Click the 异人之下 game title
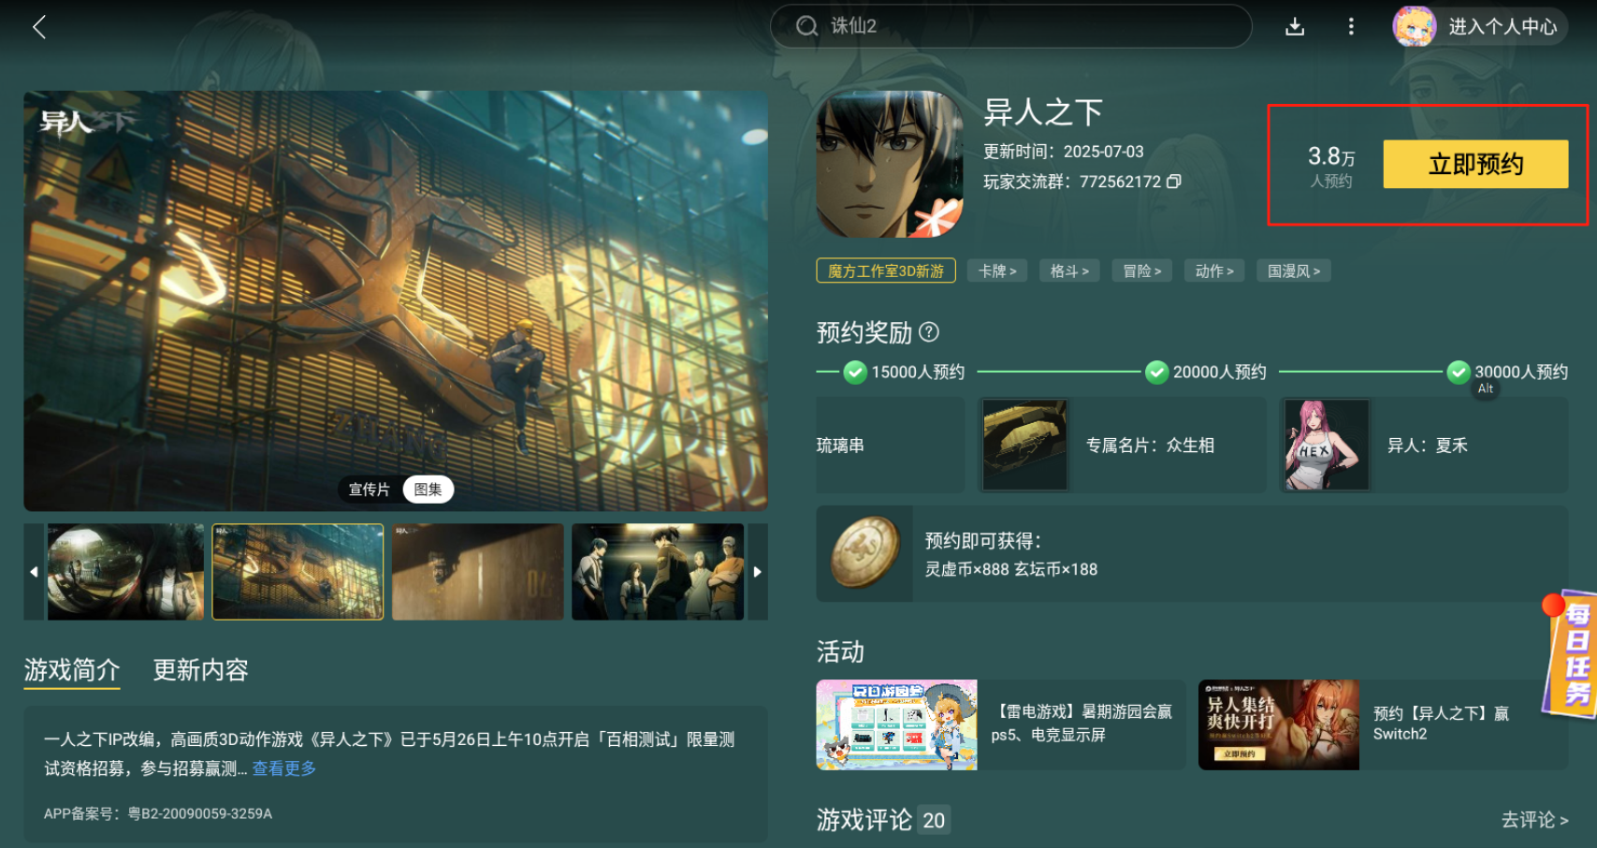The image size is (1597, 848). tap(1043, 112)
